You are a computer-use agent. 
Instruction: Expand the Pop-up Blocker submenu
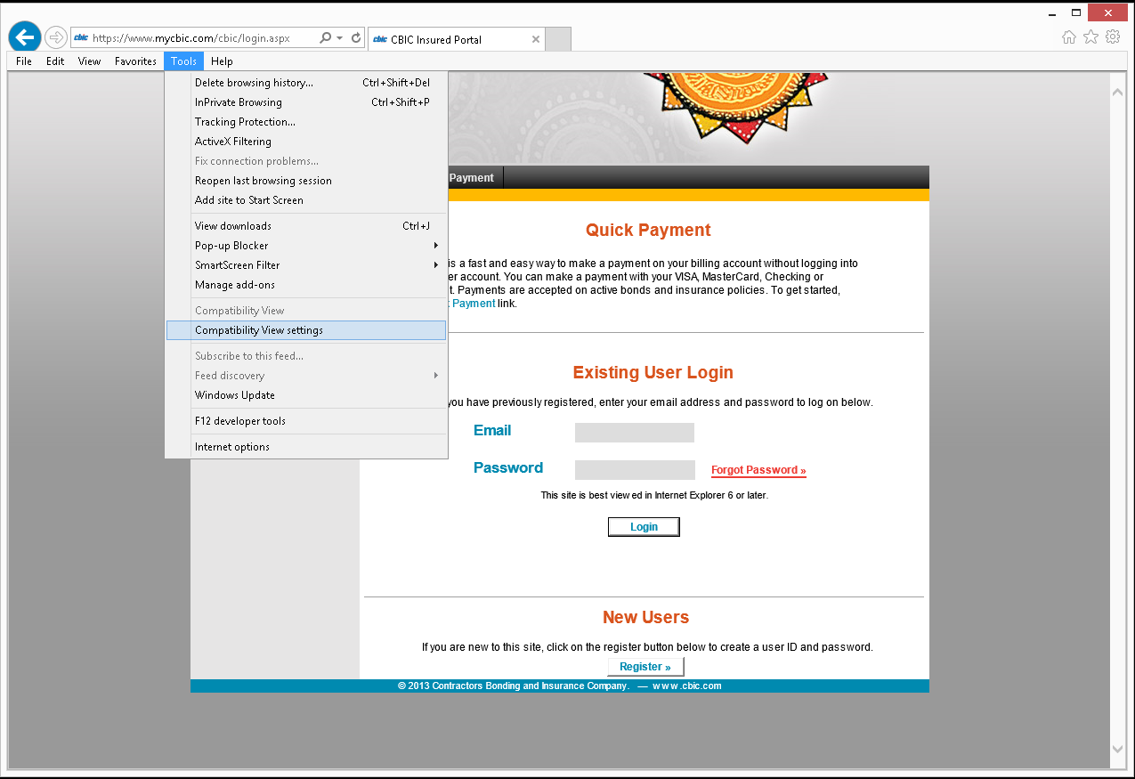pyautogui.click(x=306, y=246)
